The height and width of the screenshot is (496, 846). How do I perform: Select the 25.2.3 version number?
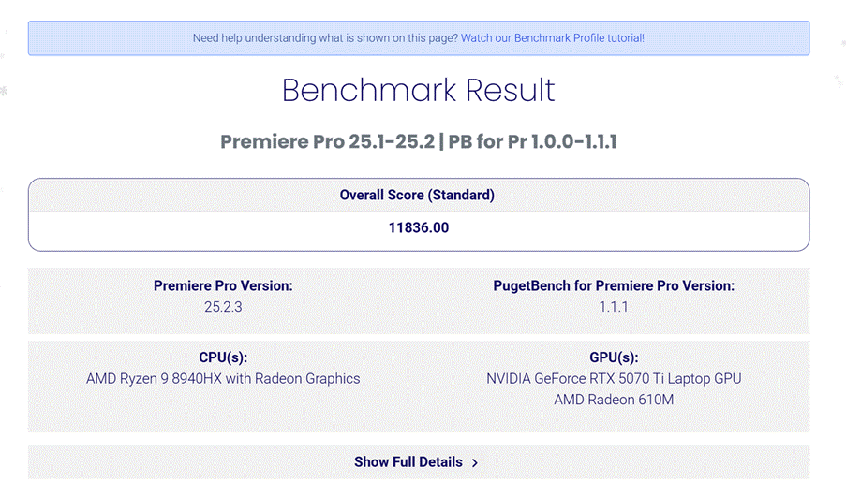pos(223,306)
